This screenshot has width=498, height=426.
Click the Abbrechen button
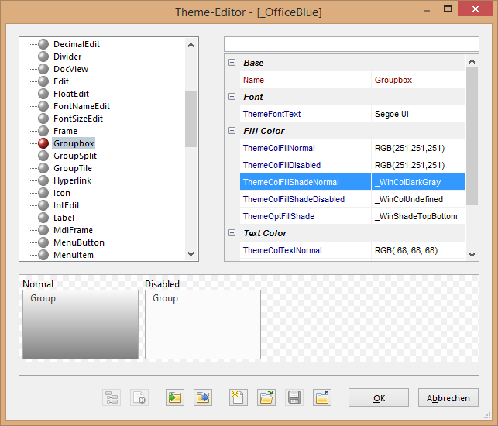448,398
